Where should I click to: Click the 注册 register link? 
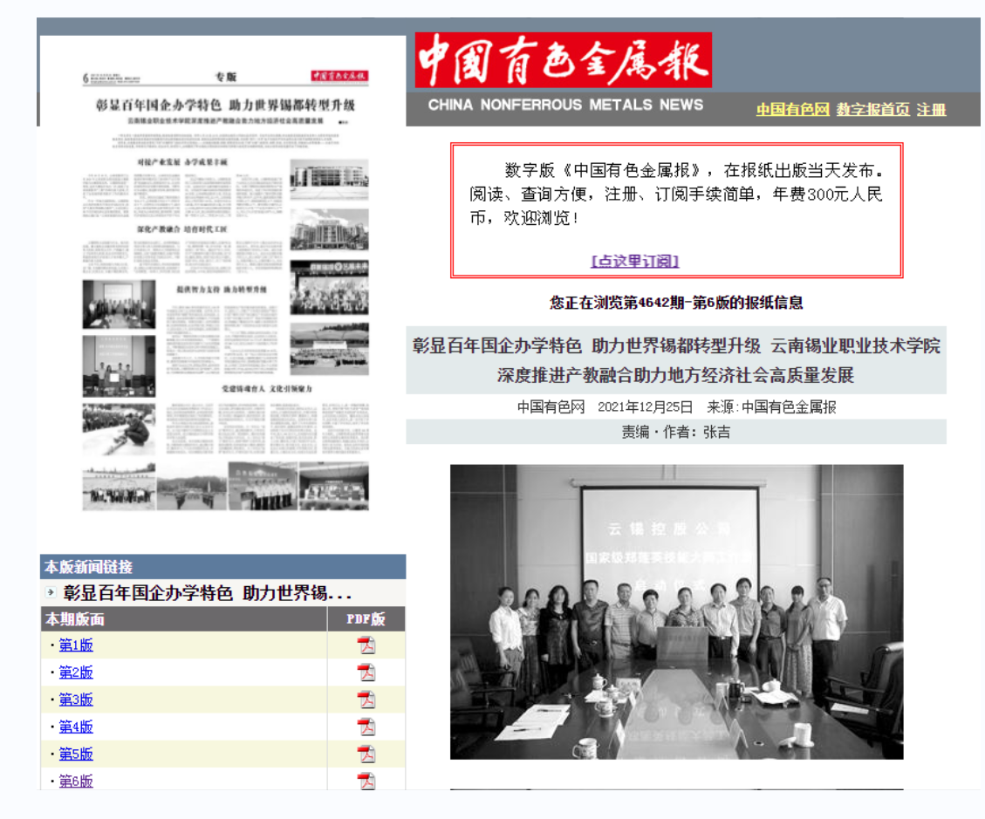(x=932, y=110)
